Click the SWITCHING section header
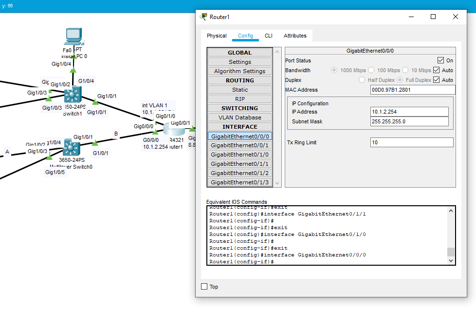 (x=240, y=108)
